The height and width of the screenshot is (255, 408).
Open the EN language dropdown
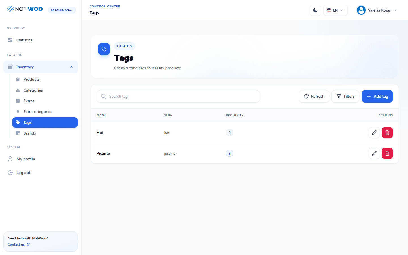[x=335, y=10]
